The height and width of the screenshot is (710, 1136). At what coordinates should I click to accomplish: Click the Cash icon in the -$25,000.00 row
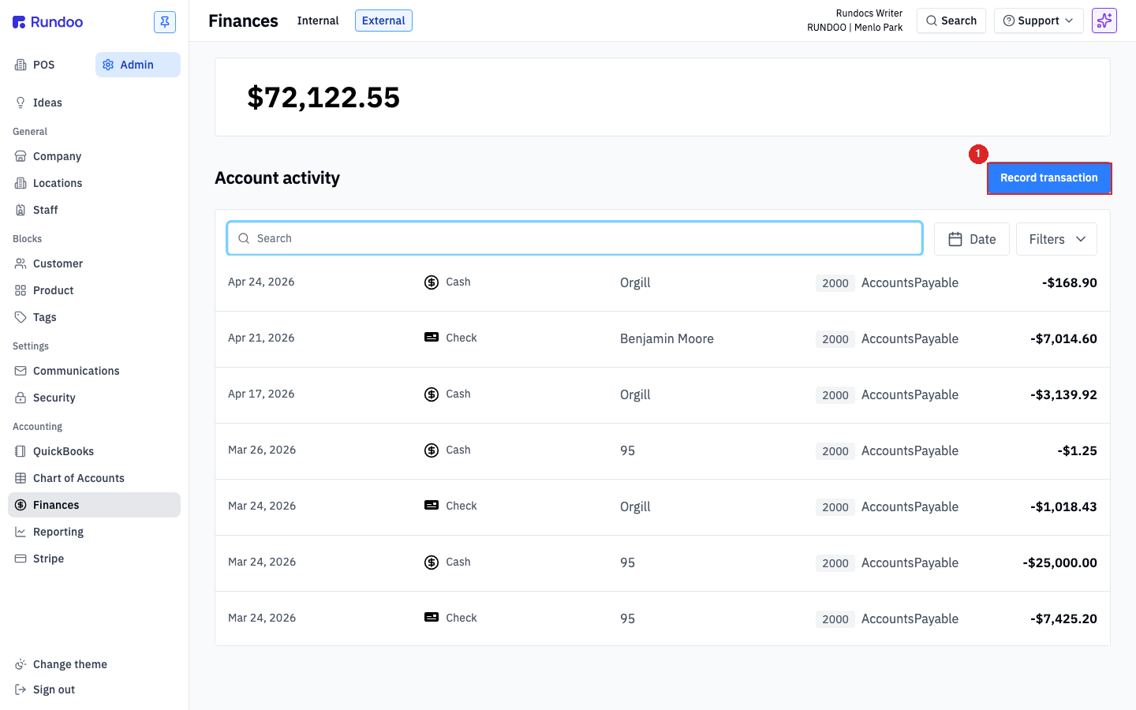(x=432, y=562)
